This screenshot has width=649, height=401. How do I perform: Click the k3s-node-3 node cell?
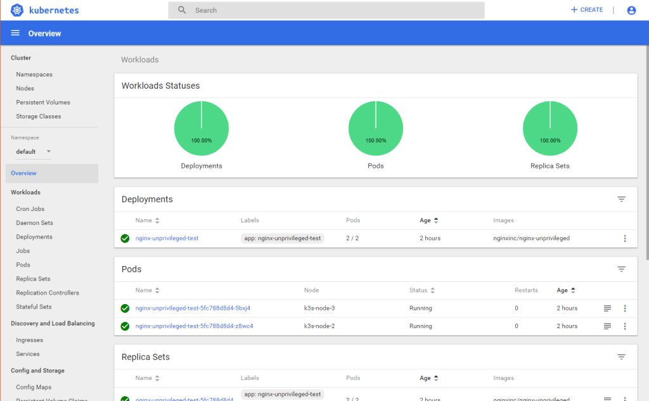pos(319,309)
